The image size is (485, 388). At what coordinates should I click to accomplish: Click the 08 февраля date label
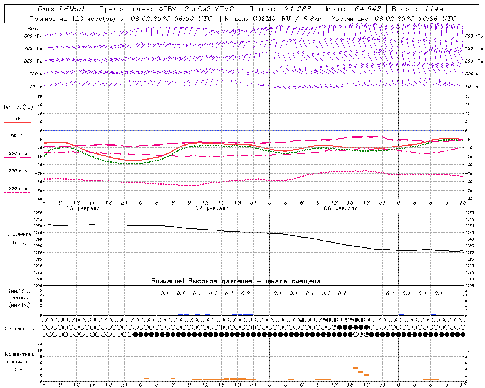pos(341,208)
